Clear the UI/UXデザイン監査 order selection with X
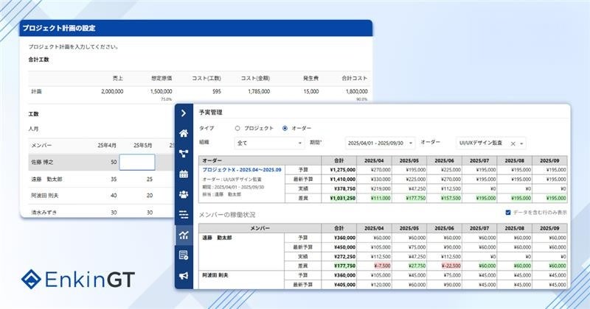Image resolution: width=590 pixels, height=309 pixels. pos(513,143)
